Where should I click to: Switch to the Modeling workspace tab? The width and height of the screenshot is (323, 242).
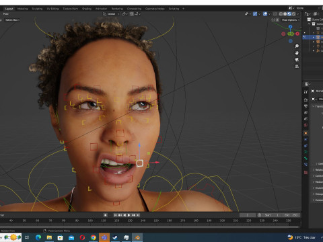click(x=22, y=9)
